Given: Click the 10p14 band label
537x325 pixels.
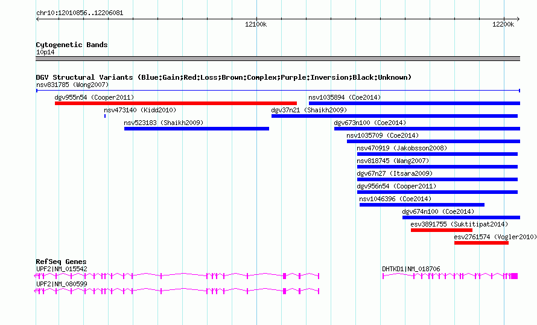Looking at the screenshot, I should (x=45, y=52).
